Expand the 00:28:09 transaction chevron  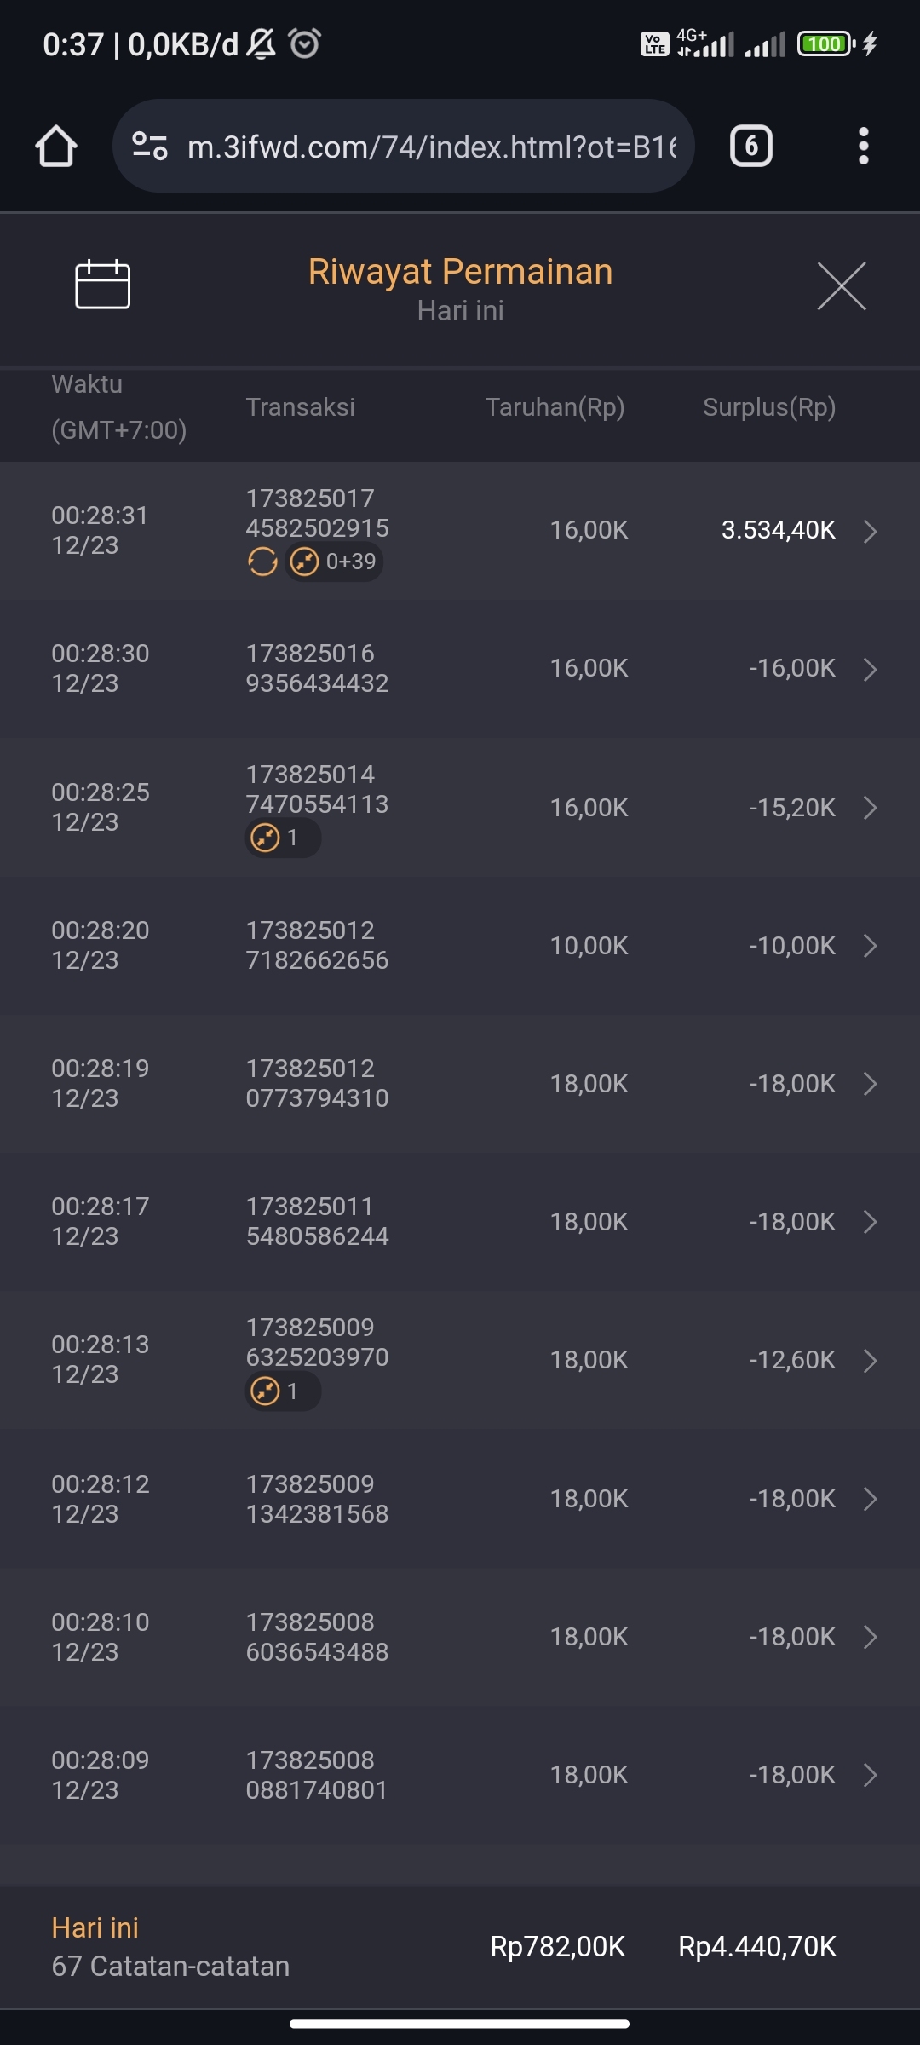pyautogui.click(x=870, y=1775)
